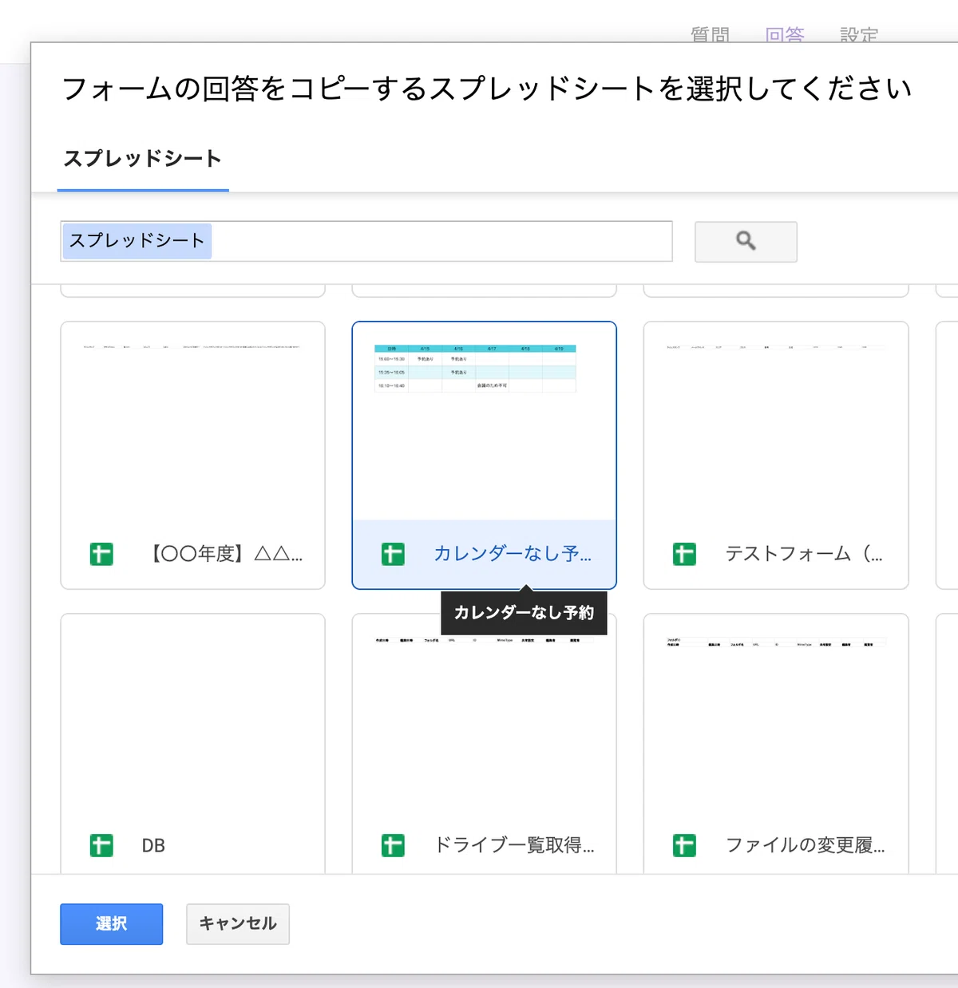Image resolution: width=958 pixels, height=988 pixels.
Task: Focus the spreadsheet search input field
Action: click(x=366, y=241)
